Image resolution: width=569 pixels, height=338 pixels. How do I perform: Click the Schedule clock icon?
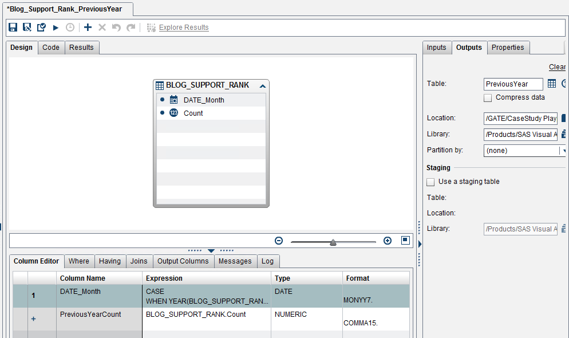point(70,27)
